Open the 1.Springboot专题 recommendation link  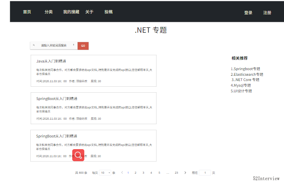click(x=245, y=69)
